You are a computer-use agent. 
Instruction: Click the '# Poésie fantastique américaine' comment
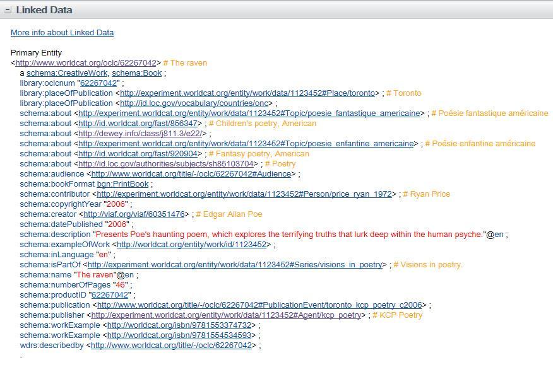490,113
